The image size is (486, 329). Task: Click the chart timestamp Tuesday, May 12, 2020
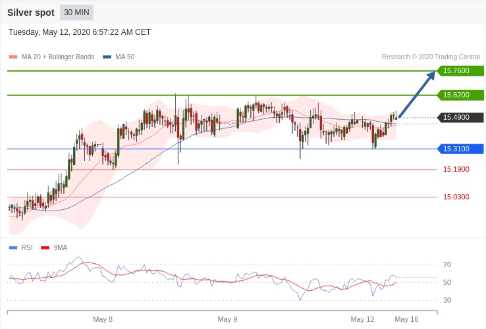click(80, 32)
